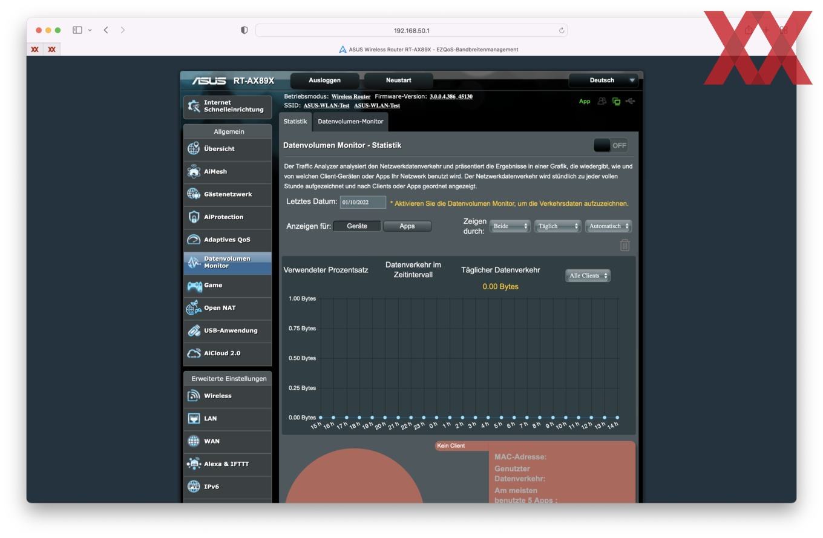Click the Wireless signal icon
This screenshot has width=823, height=538.
pyautogui.click(x=194, y=395)
